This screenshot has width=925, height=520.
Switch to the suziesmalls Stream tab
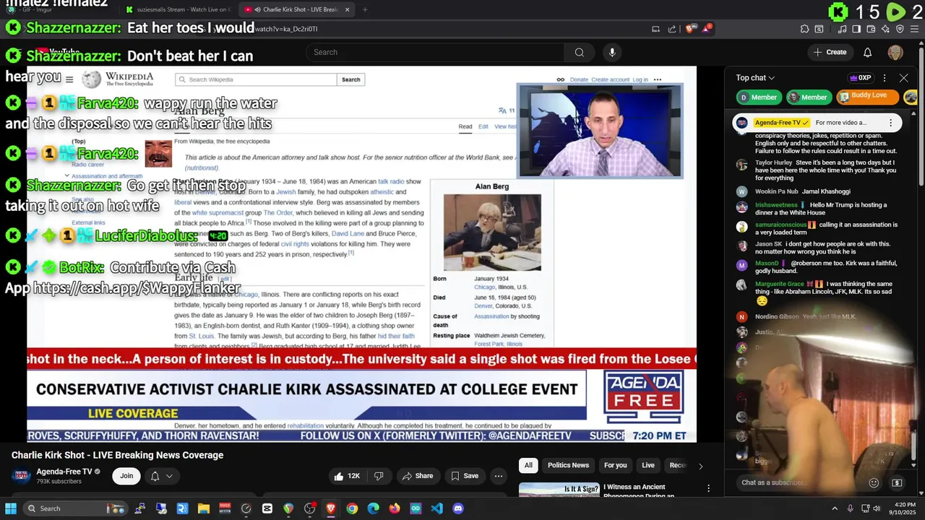point(177,9)
